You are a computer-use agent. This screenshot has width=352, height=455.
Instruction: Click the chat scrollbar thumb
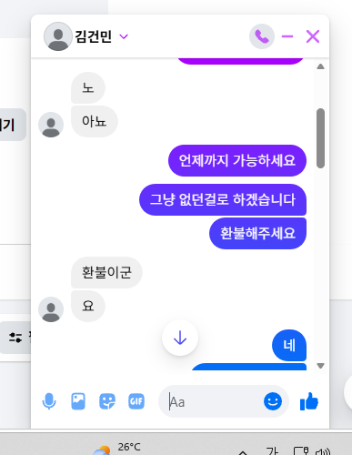tap(320, 138)
